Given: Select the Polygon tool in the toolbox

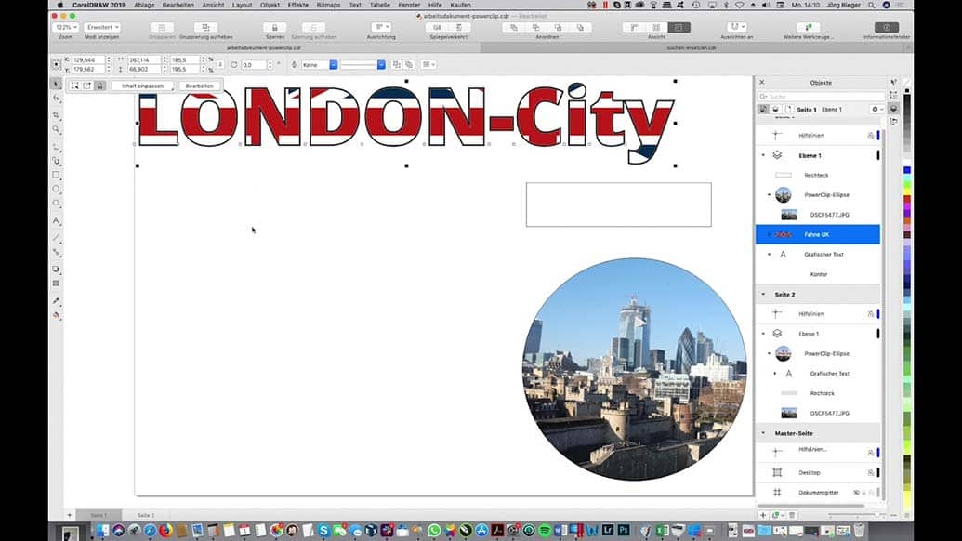Looking at the screenshot, I should point(57,203).
